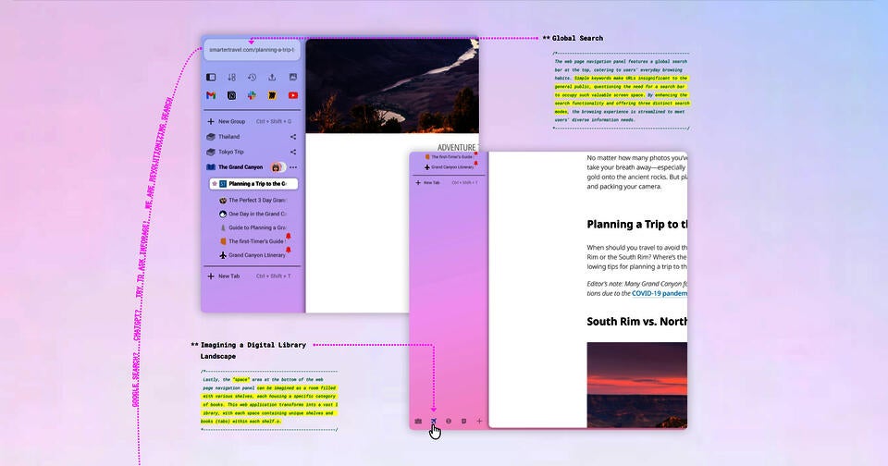Open the Gmail shortcut
The height and width of the screenshot is (466, 888).
211,95
